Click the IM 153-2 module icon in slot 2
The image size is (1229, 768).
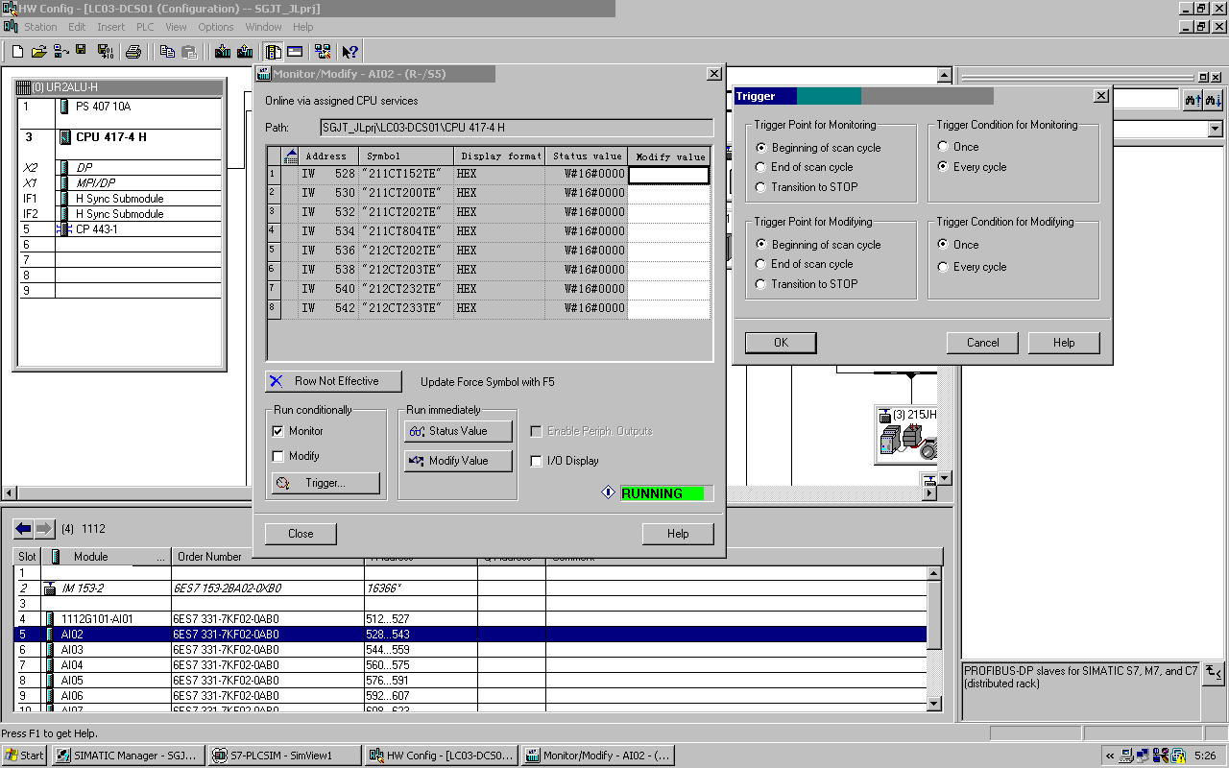tap(50, 588)
